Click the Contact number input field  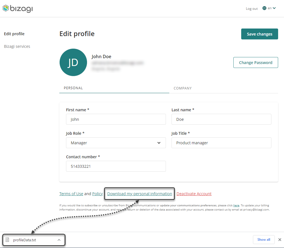[116, 166]
